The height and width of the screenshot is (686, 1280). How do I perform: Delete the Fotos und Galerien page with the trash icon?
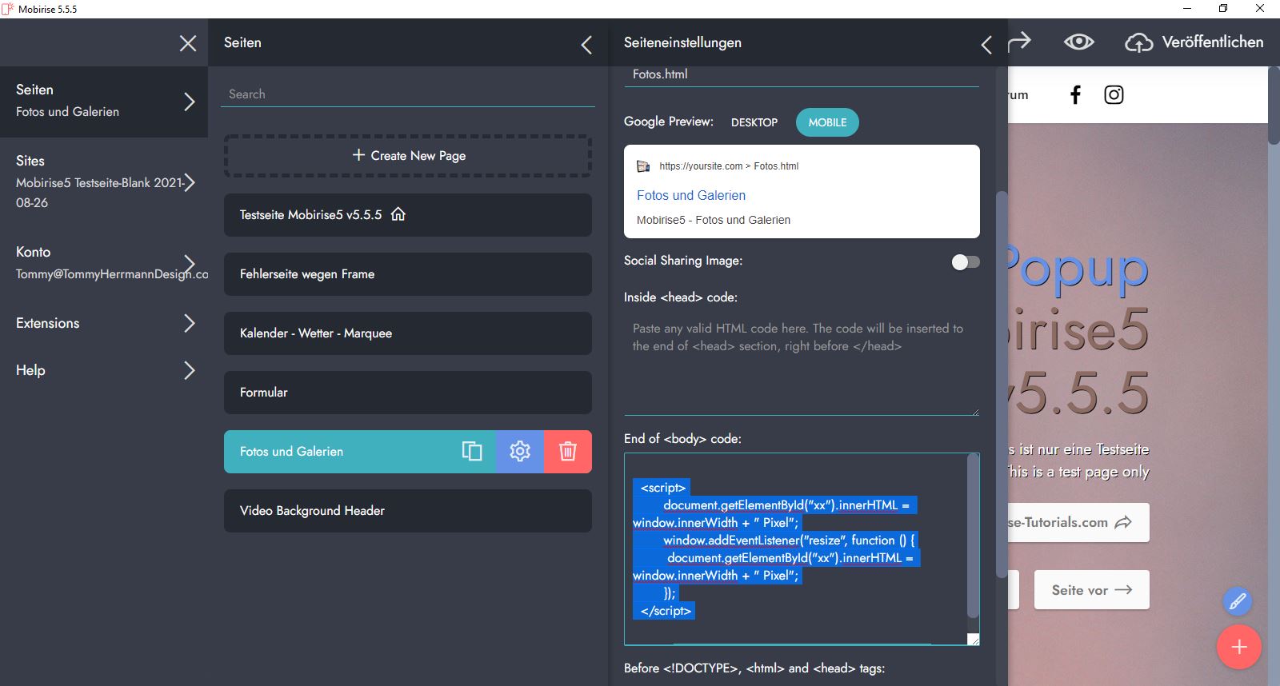coord(568,452)
